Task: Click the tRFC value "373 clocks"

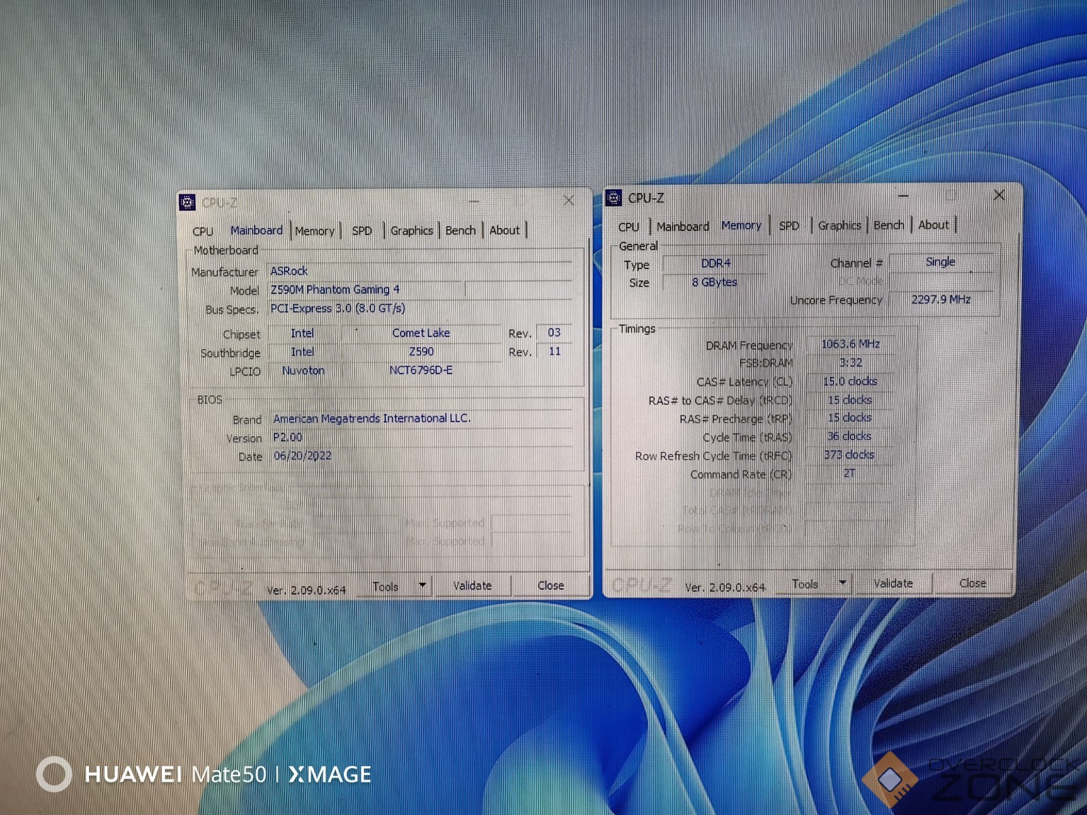Action: [x=849, y=455]
